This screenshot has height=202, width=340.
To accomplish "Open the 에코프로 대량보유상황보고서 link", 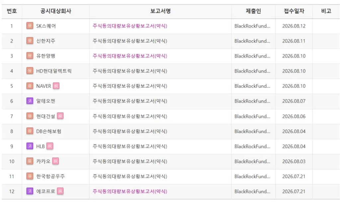I will pos(130,191).
